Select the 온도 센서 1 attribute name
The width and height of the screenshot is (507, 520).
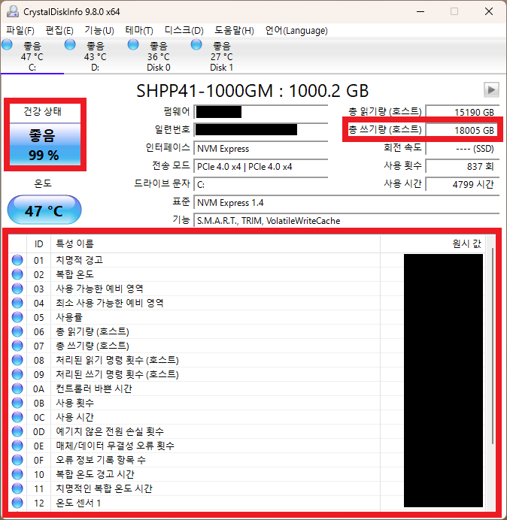(78, 503)
